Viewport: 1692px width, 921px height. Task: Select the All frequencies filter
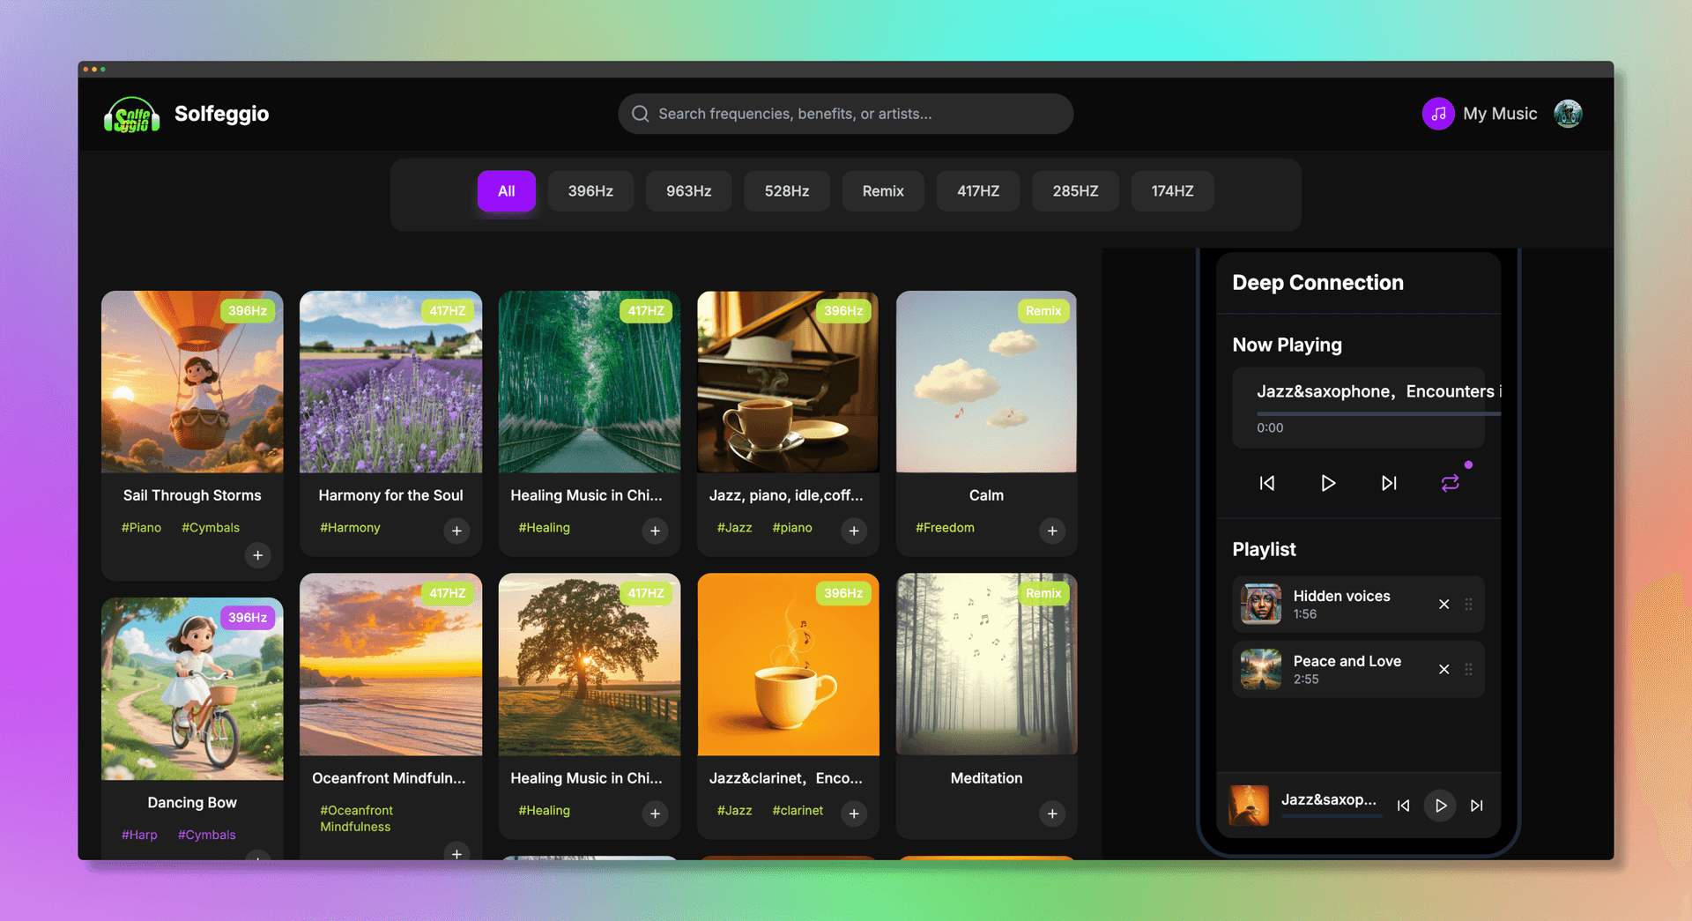coord(506,191)
